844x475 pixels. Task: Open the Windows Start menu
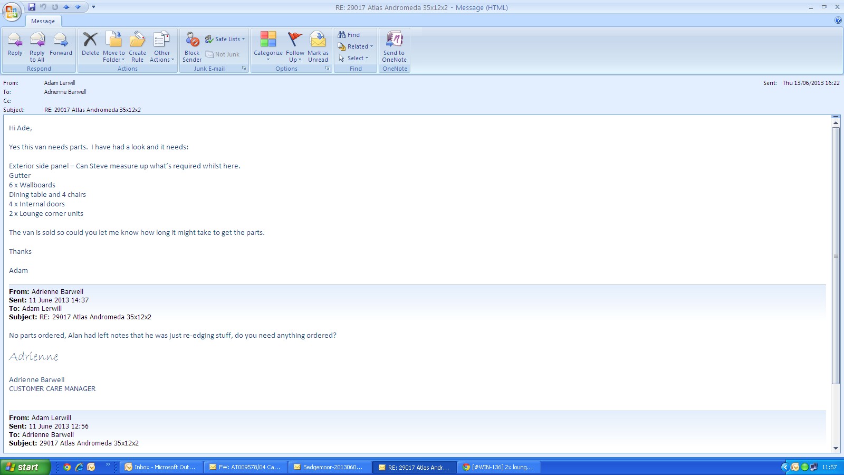point(25,467)
